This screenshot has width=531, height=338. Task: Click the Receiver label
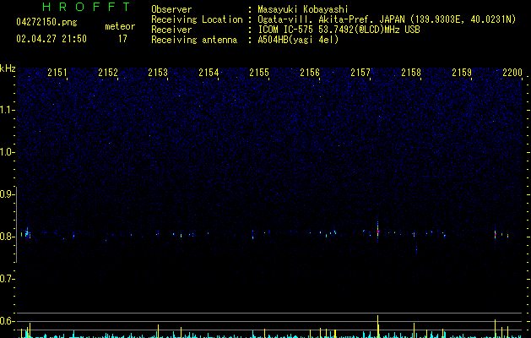(x=171, y=30)
